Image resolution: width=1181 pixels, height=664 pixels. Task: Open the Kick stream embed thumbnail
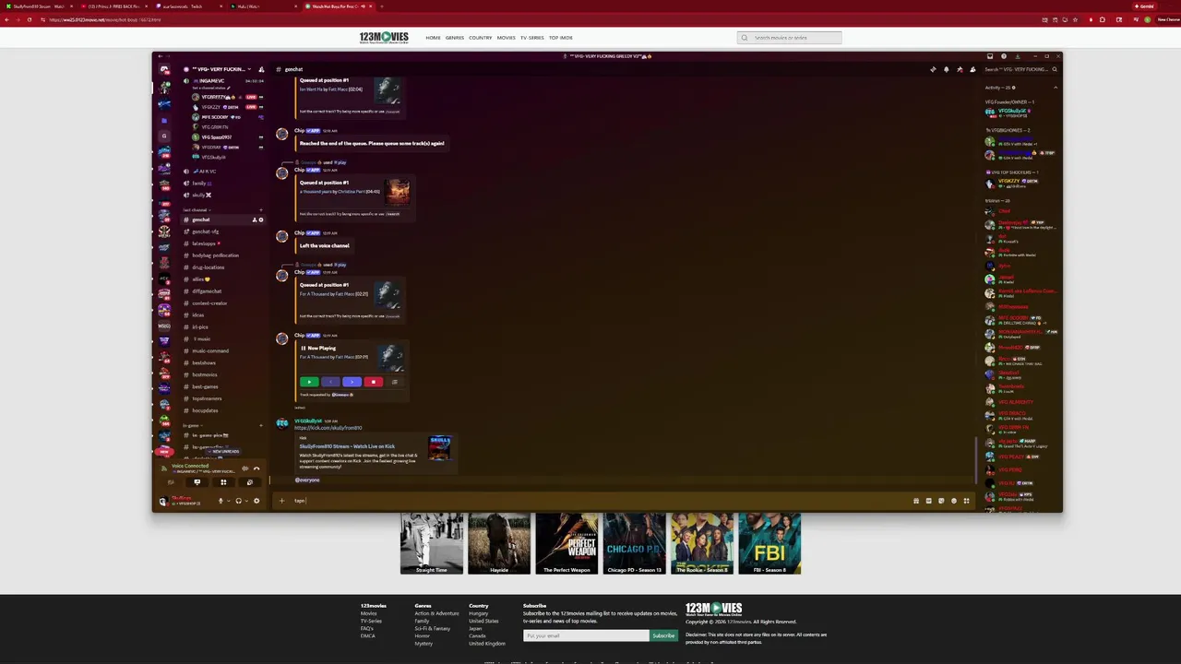440,447
